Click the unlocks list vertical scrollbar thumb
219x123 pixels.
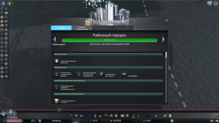(x=166, y=55)
